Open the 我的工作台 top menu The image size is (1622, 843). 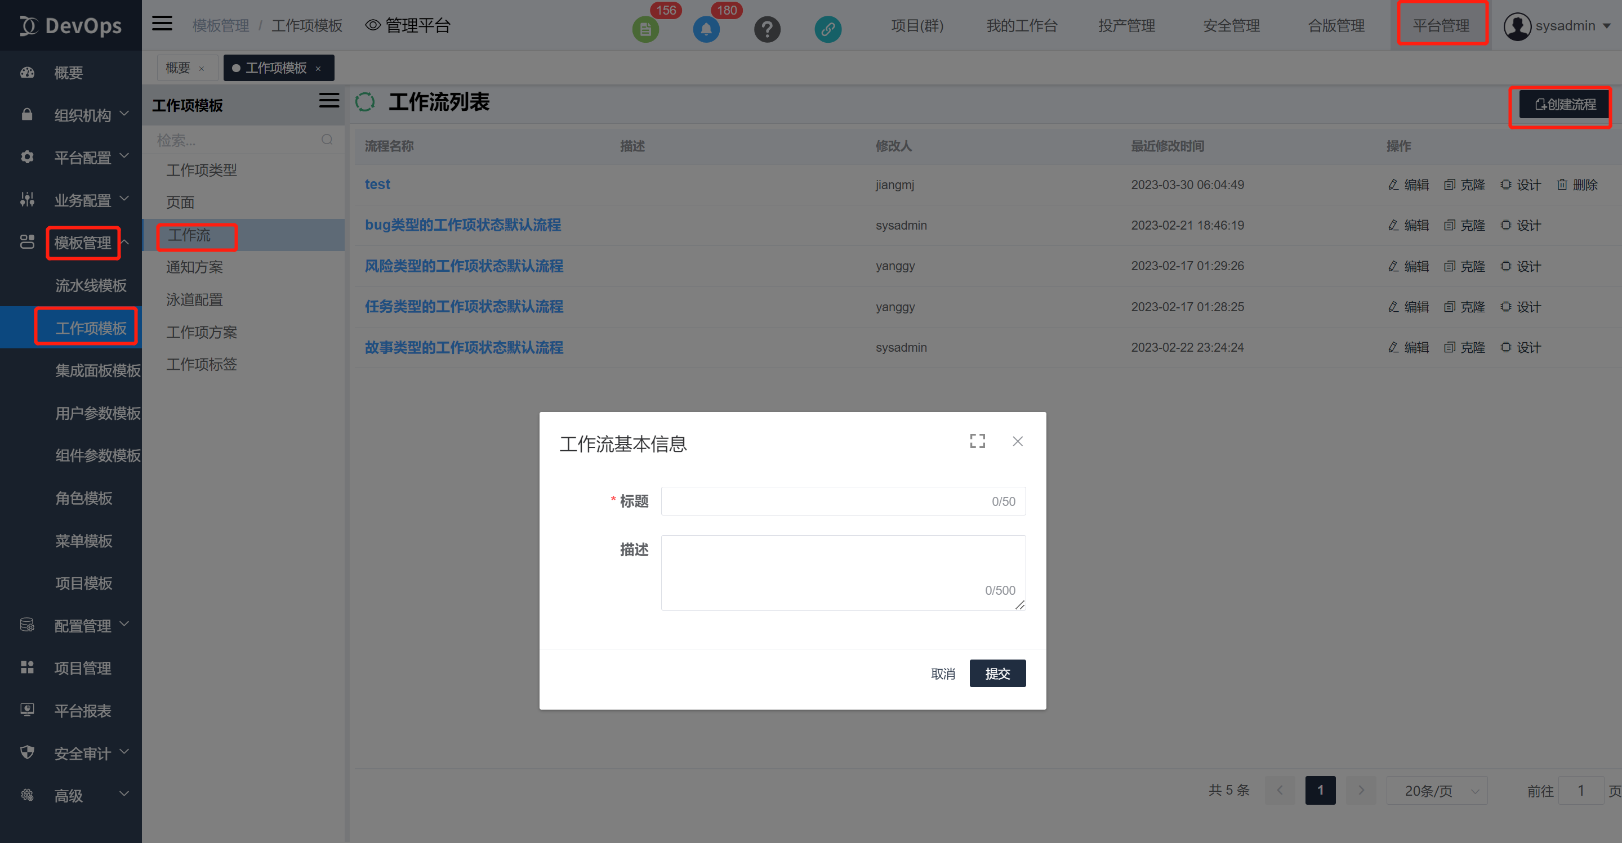(1021, 26)
